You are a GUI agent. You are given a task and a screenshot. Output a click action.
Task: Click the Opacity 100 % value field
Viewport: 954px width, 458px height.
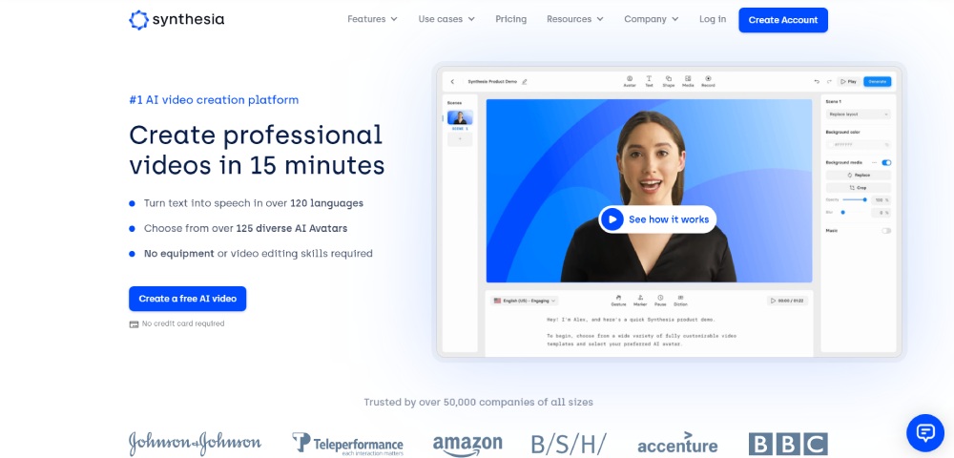(x=881, y=200)
